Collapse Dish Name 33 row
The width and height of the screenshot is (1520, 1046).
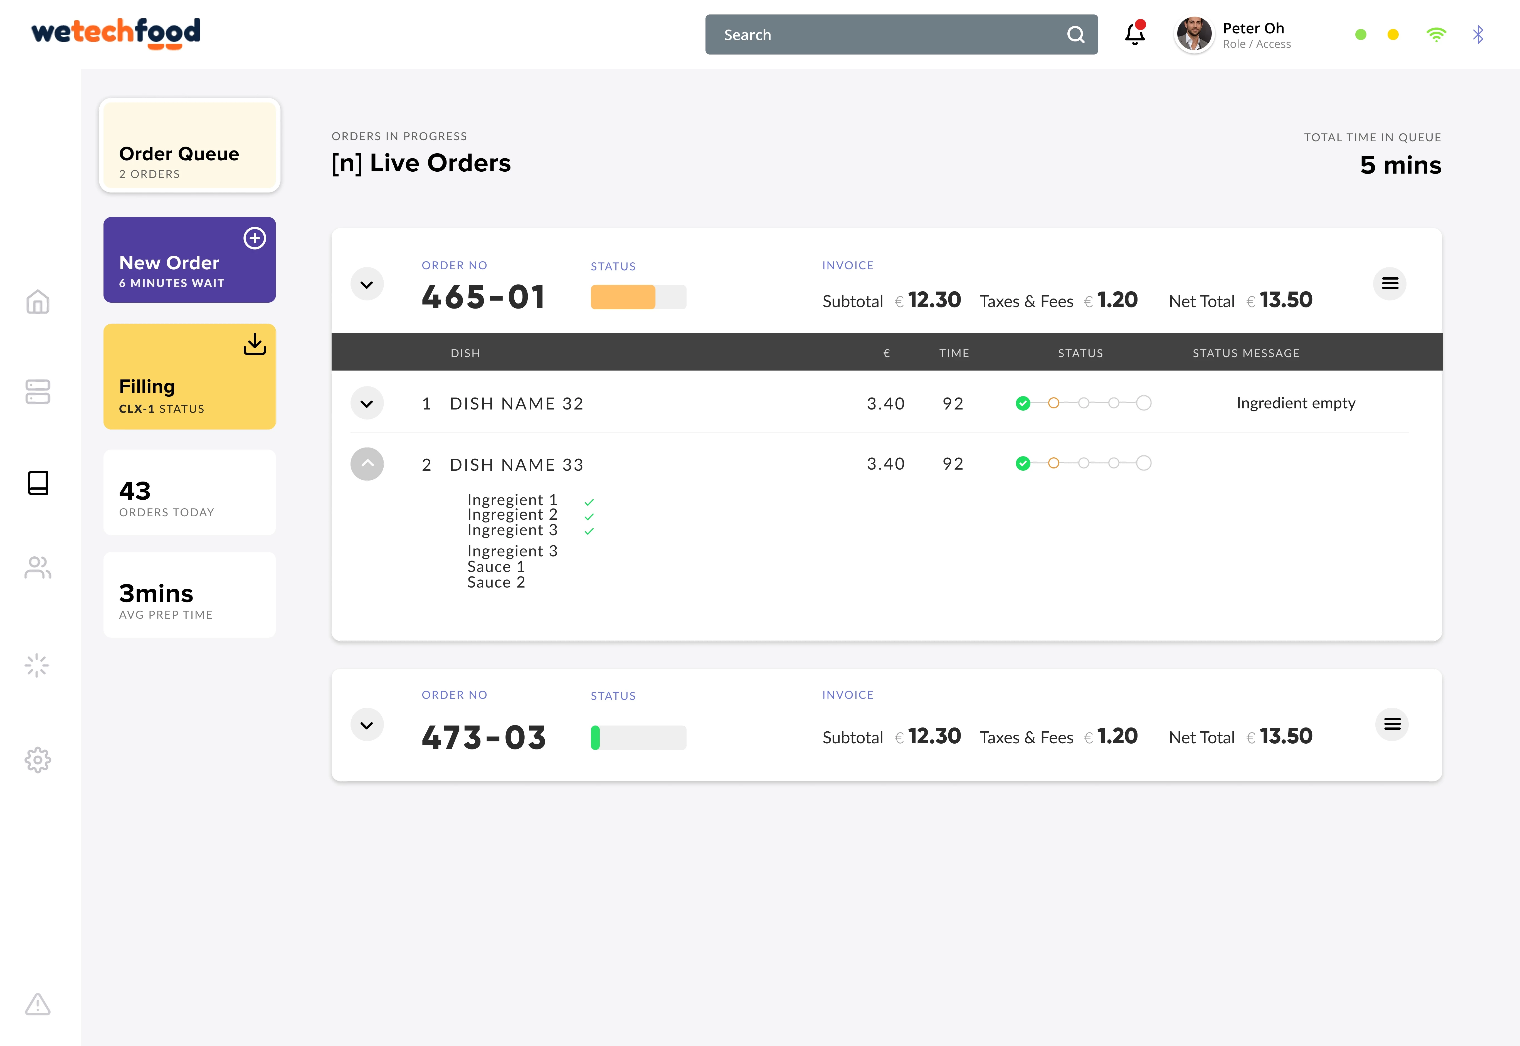367,464
